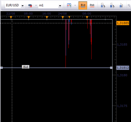Click the timeline marker under 22/08
Image resolution: width=131 pixels, height=122 pixels.
(x=11, y=17)
